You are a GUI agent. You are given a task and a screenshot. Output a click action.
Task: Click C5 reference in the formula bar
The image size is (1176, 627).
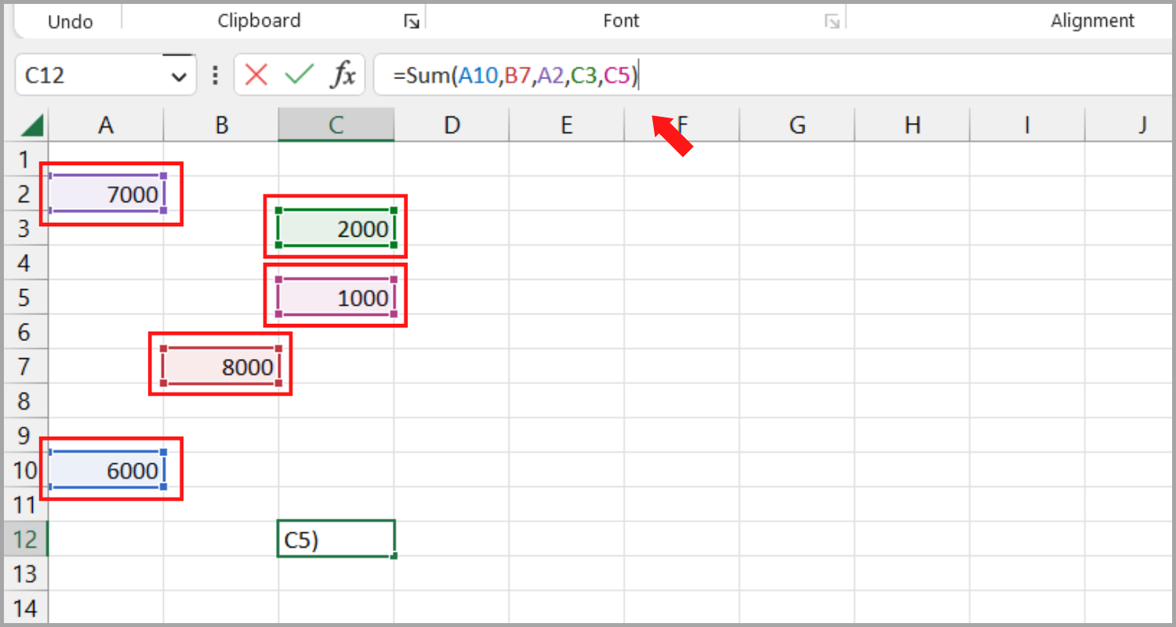click(617, 76)
